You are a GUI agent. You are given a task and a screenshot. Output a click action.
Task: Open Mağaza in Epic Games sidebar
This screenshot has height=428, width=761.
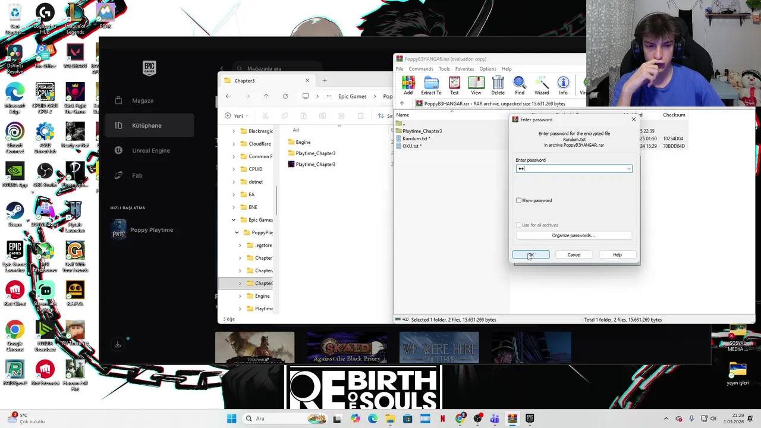(143, 100)
